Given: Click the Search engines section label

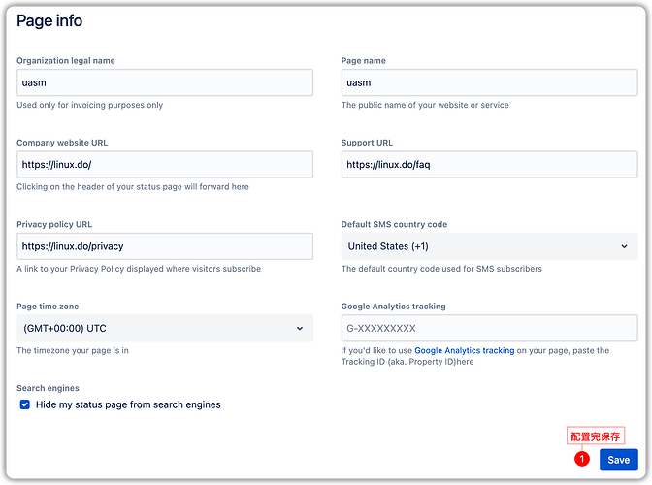Looking at the screenshot, I should click(x=48, y=388).
